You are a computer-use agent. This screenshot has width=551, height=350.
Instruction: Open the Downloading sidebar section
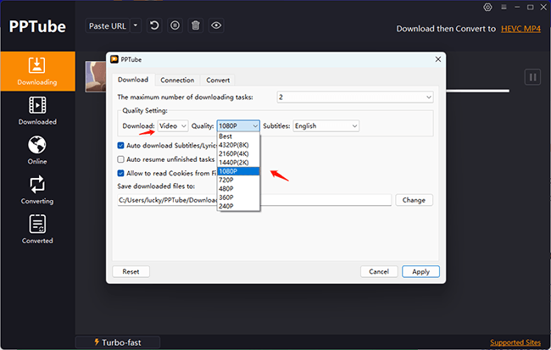pos(37,71)
